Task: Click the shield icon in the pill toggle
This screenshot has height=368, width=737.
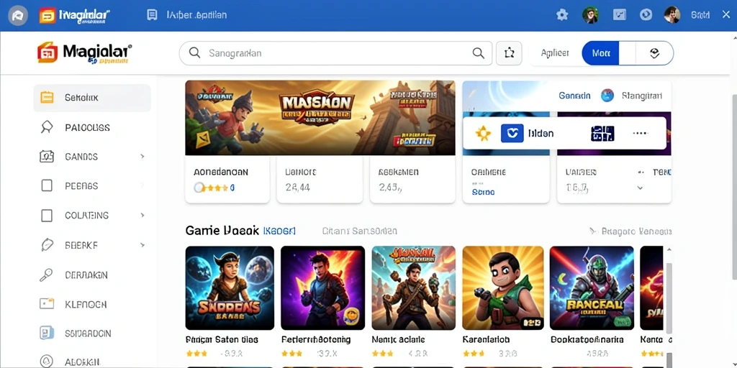Action: click(x=655, y=53)
